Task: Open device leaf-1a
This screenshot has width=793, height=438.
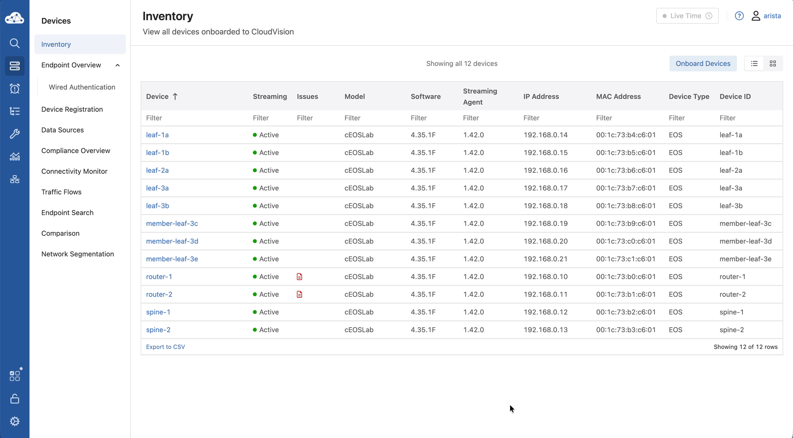Action: tap(157, 135)
